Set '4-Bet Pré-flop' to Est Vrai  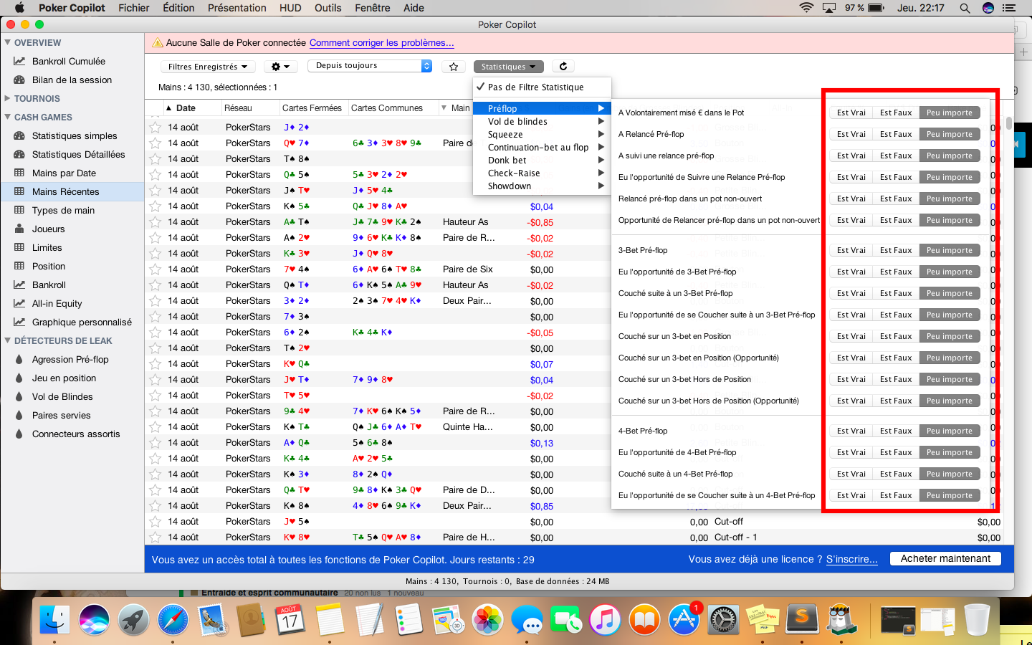[851, 431]
